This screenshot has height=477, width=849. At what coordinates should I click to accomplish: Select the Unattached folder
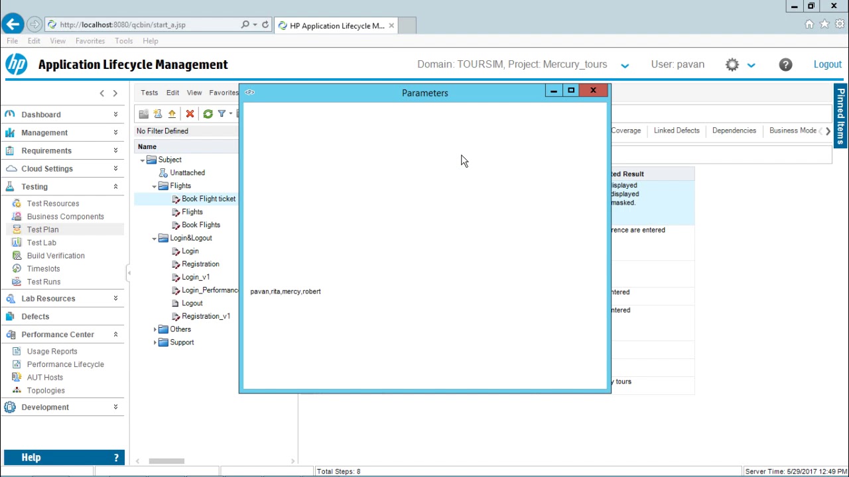[187, 173]
